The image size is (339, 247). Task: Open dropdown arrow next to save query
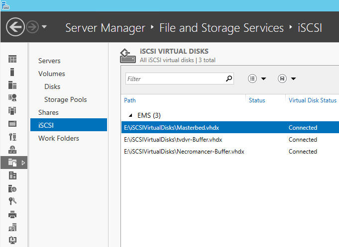pos(293,79)
